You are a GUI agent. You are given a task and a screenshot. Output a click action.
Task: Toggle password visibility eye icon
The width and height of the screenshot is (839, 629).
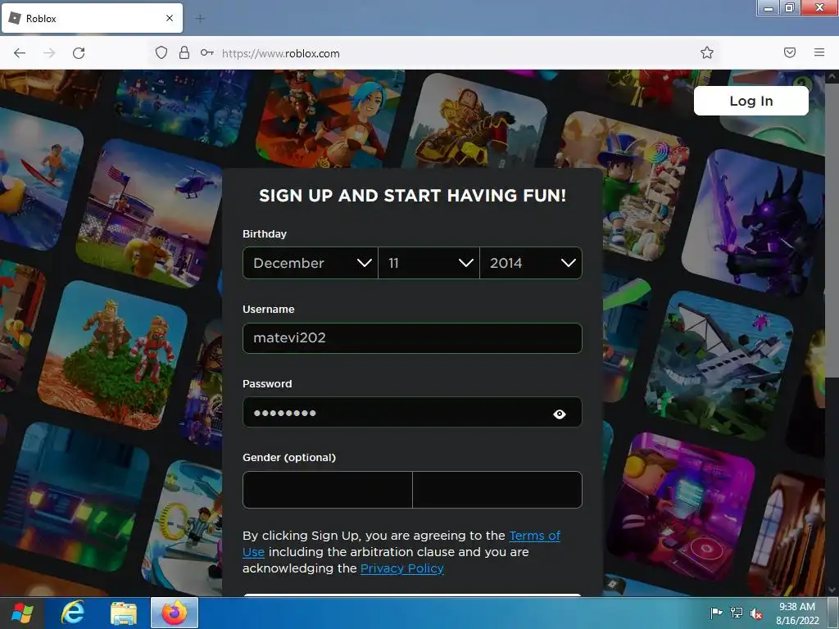(x=559, y=414)
